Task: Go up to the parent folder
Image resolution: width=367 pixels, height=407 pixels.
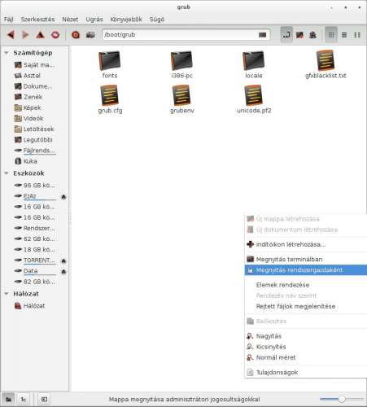Action: [x=40, y=35]
